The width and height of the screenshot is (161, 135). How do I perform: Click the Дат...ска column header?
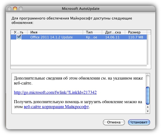[113, 32]
